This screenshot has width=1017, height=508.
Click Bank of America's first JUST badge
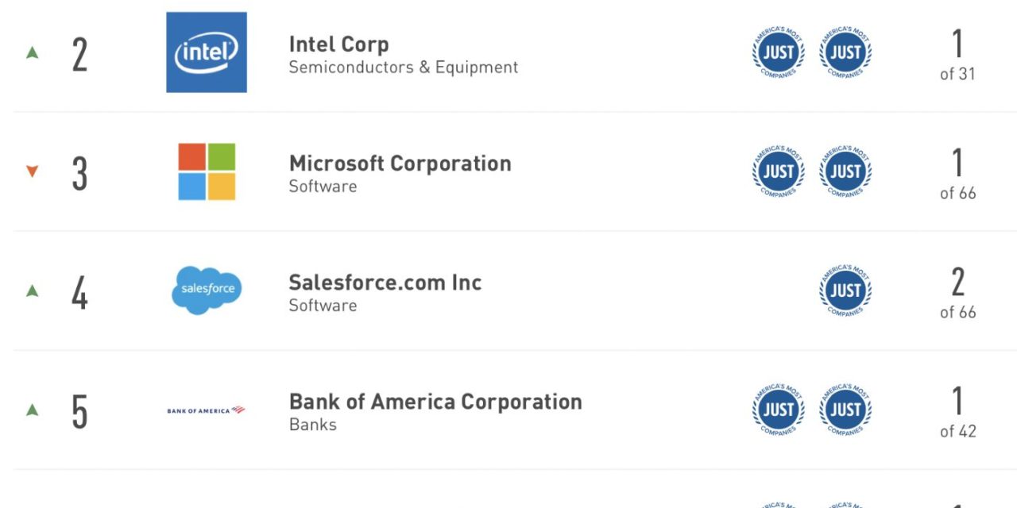[779, 410]
